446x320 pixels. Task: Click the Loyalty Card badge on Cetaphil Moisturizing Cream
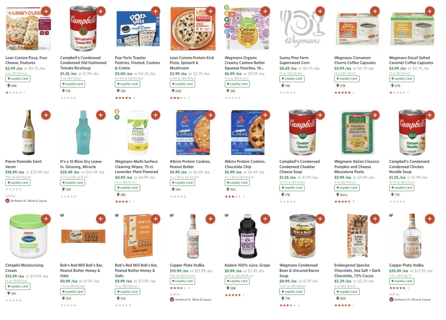pyautogui.click(x=17, y=286)
